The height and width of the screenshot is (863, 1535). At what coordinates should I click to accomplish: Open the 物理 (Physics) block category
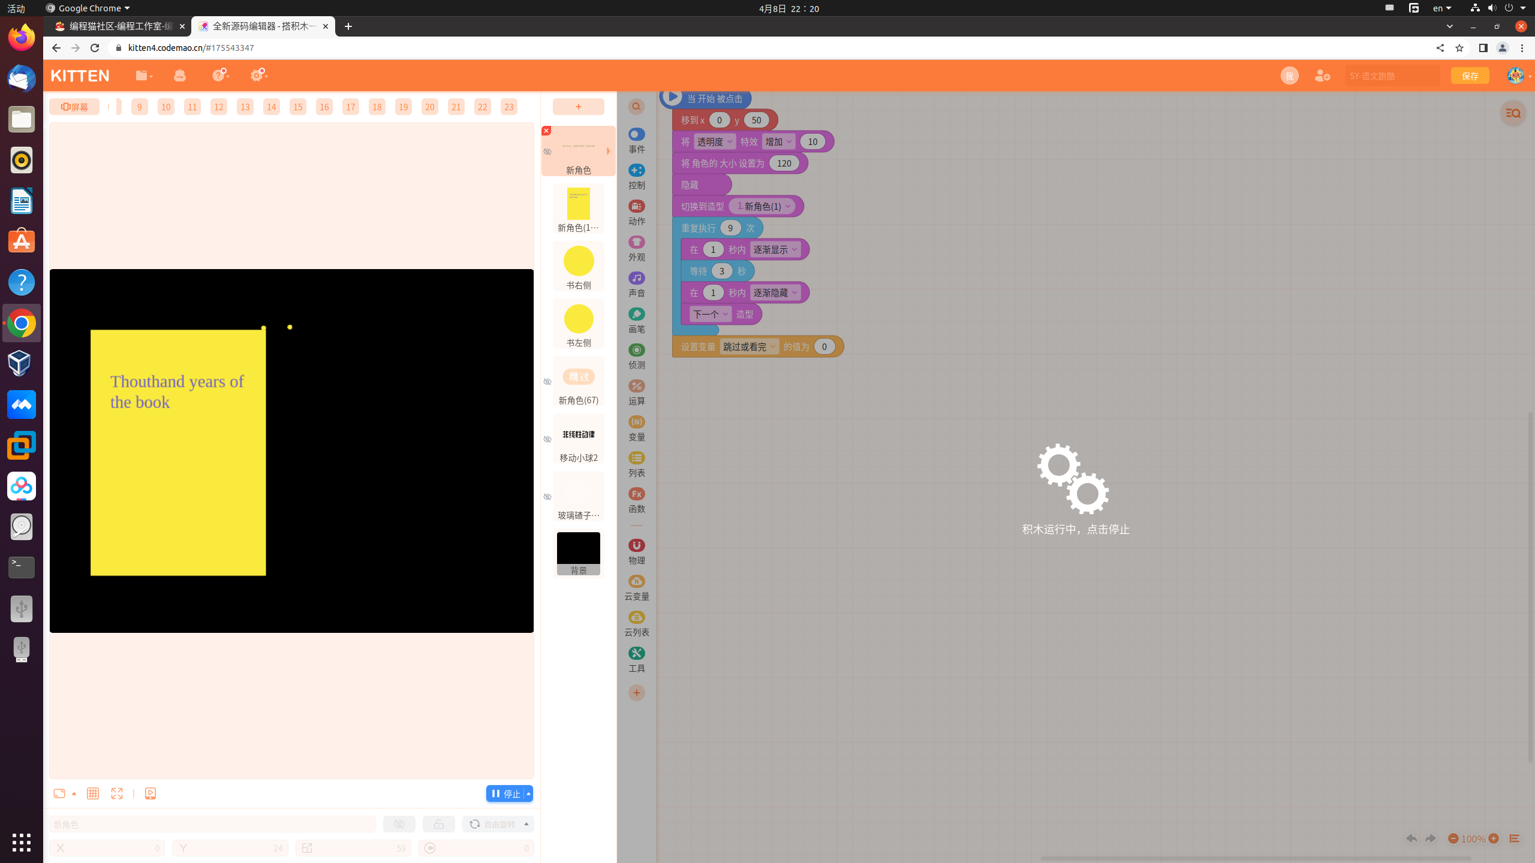point(636,552)
